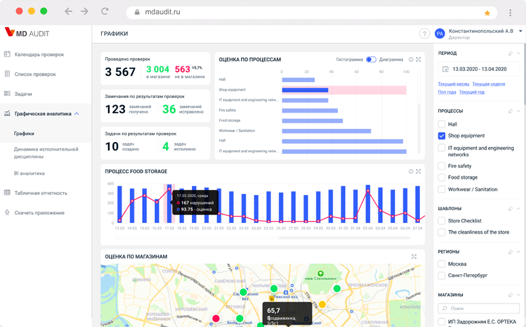Expand the Оценка по магазинам map fullscreen
The image size is (526, 327).
414,256
